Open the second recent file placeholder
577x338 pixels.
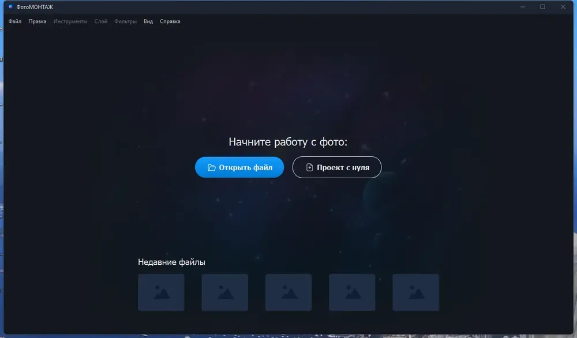(225, 292)
